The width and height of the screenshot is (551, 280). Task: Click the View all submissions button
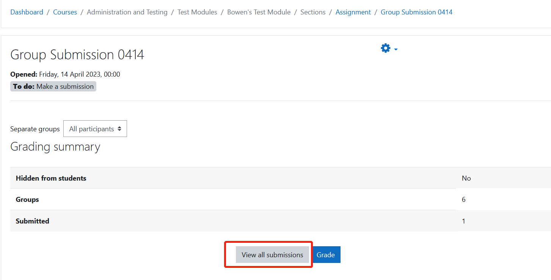coord(272,255)
